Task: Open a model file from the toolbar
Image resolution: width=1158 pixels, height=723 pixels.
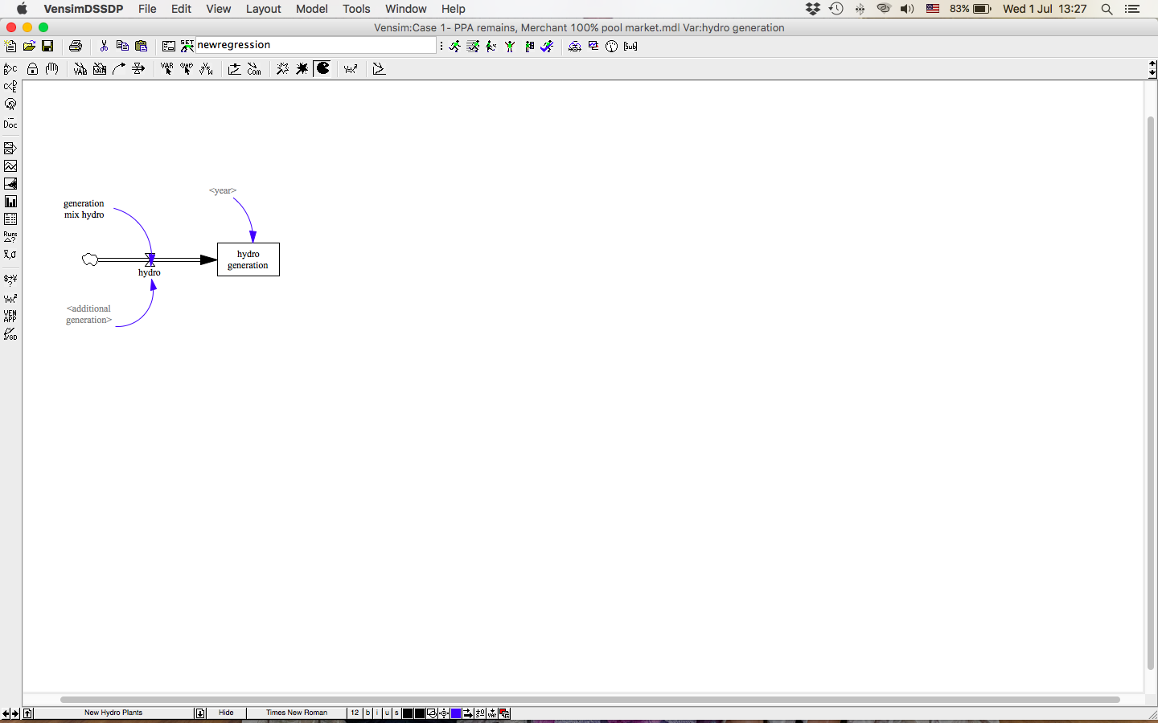Action: coord(29,47)
